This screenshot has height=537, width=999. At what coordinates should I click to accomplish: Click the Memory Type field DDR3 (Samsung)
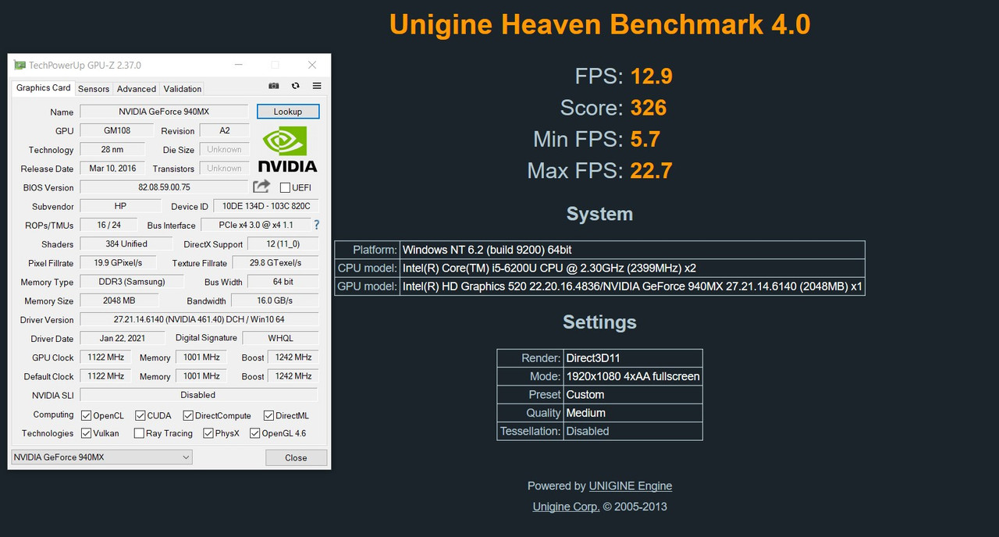point(133,282)
